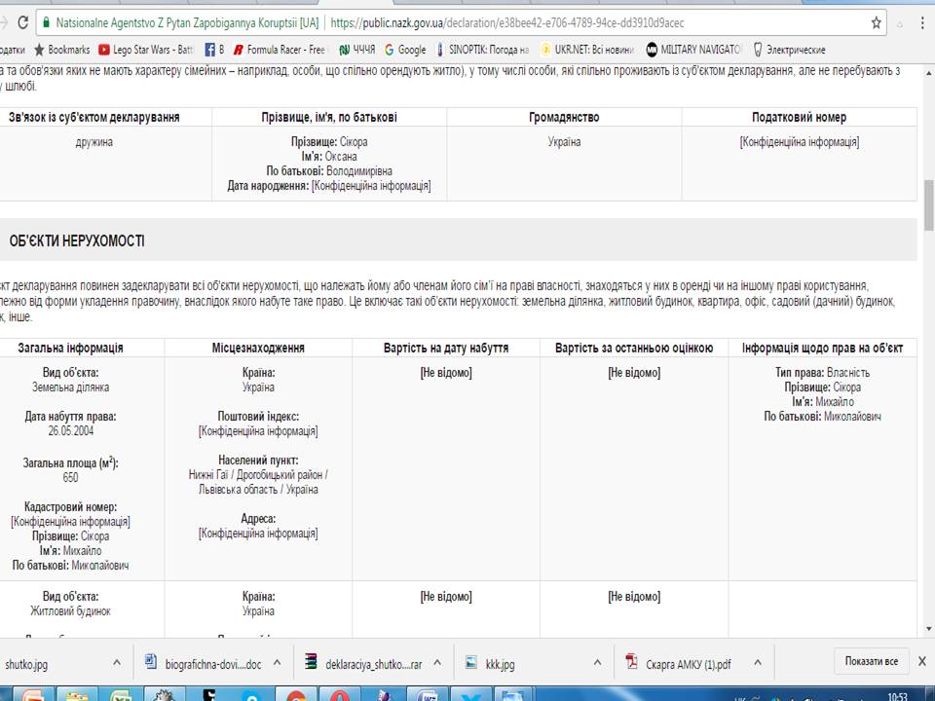Click the ОБ'ЄКТИ НЕРУХОМОСТІ section heading
Image resolution: width=935 pixels, height=701 pixels.
[x=77, y=240]
